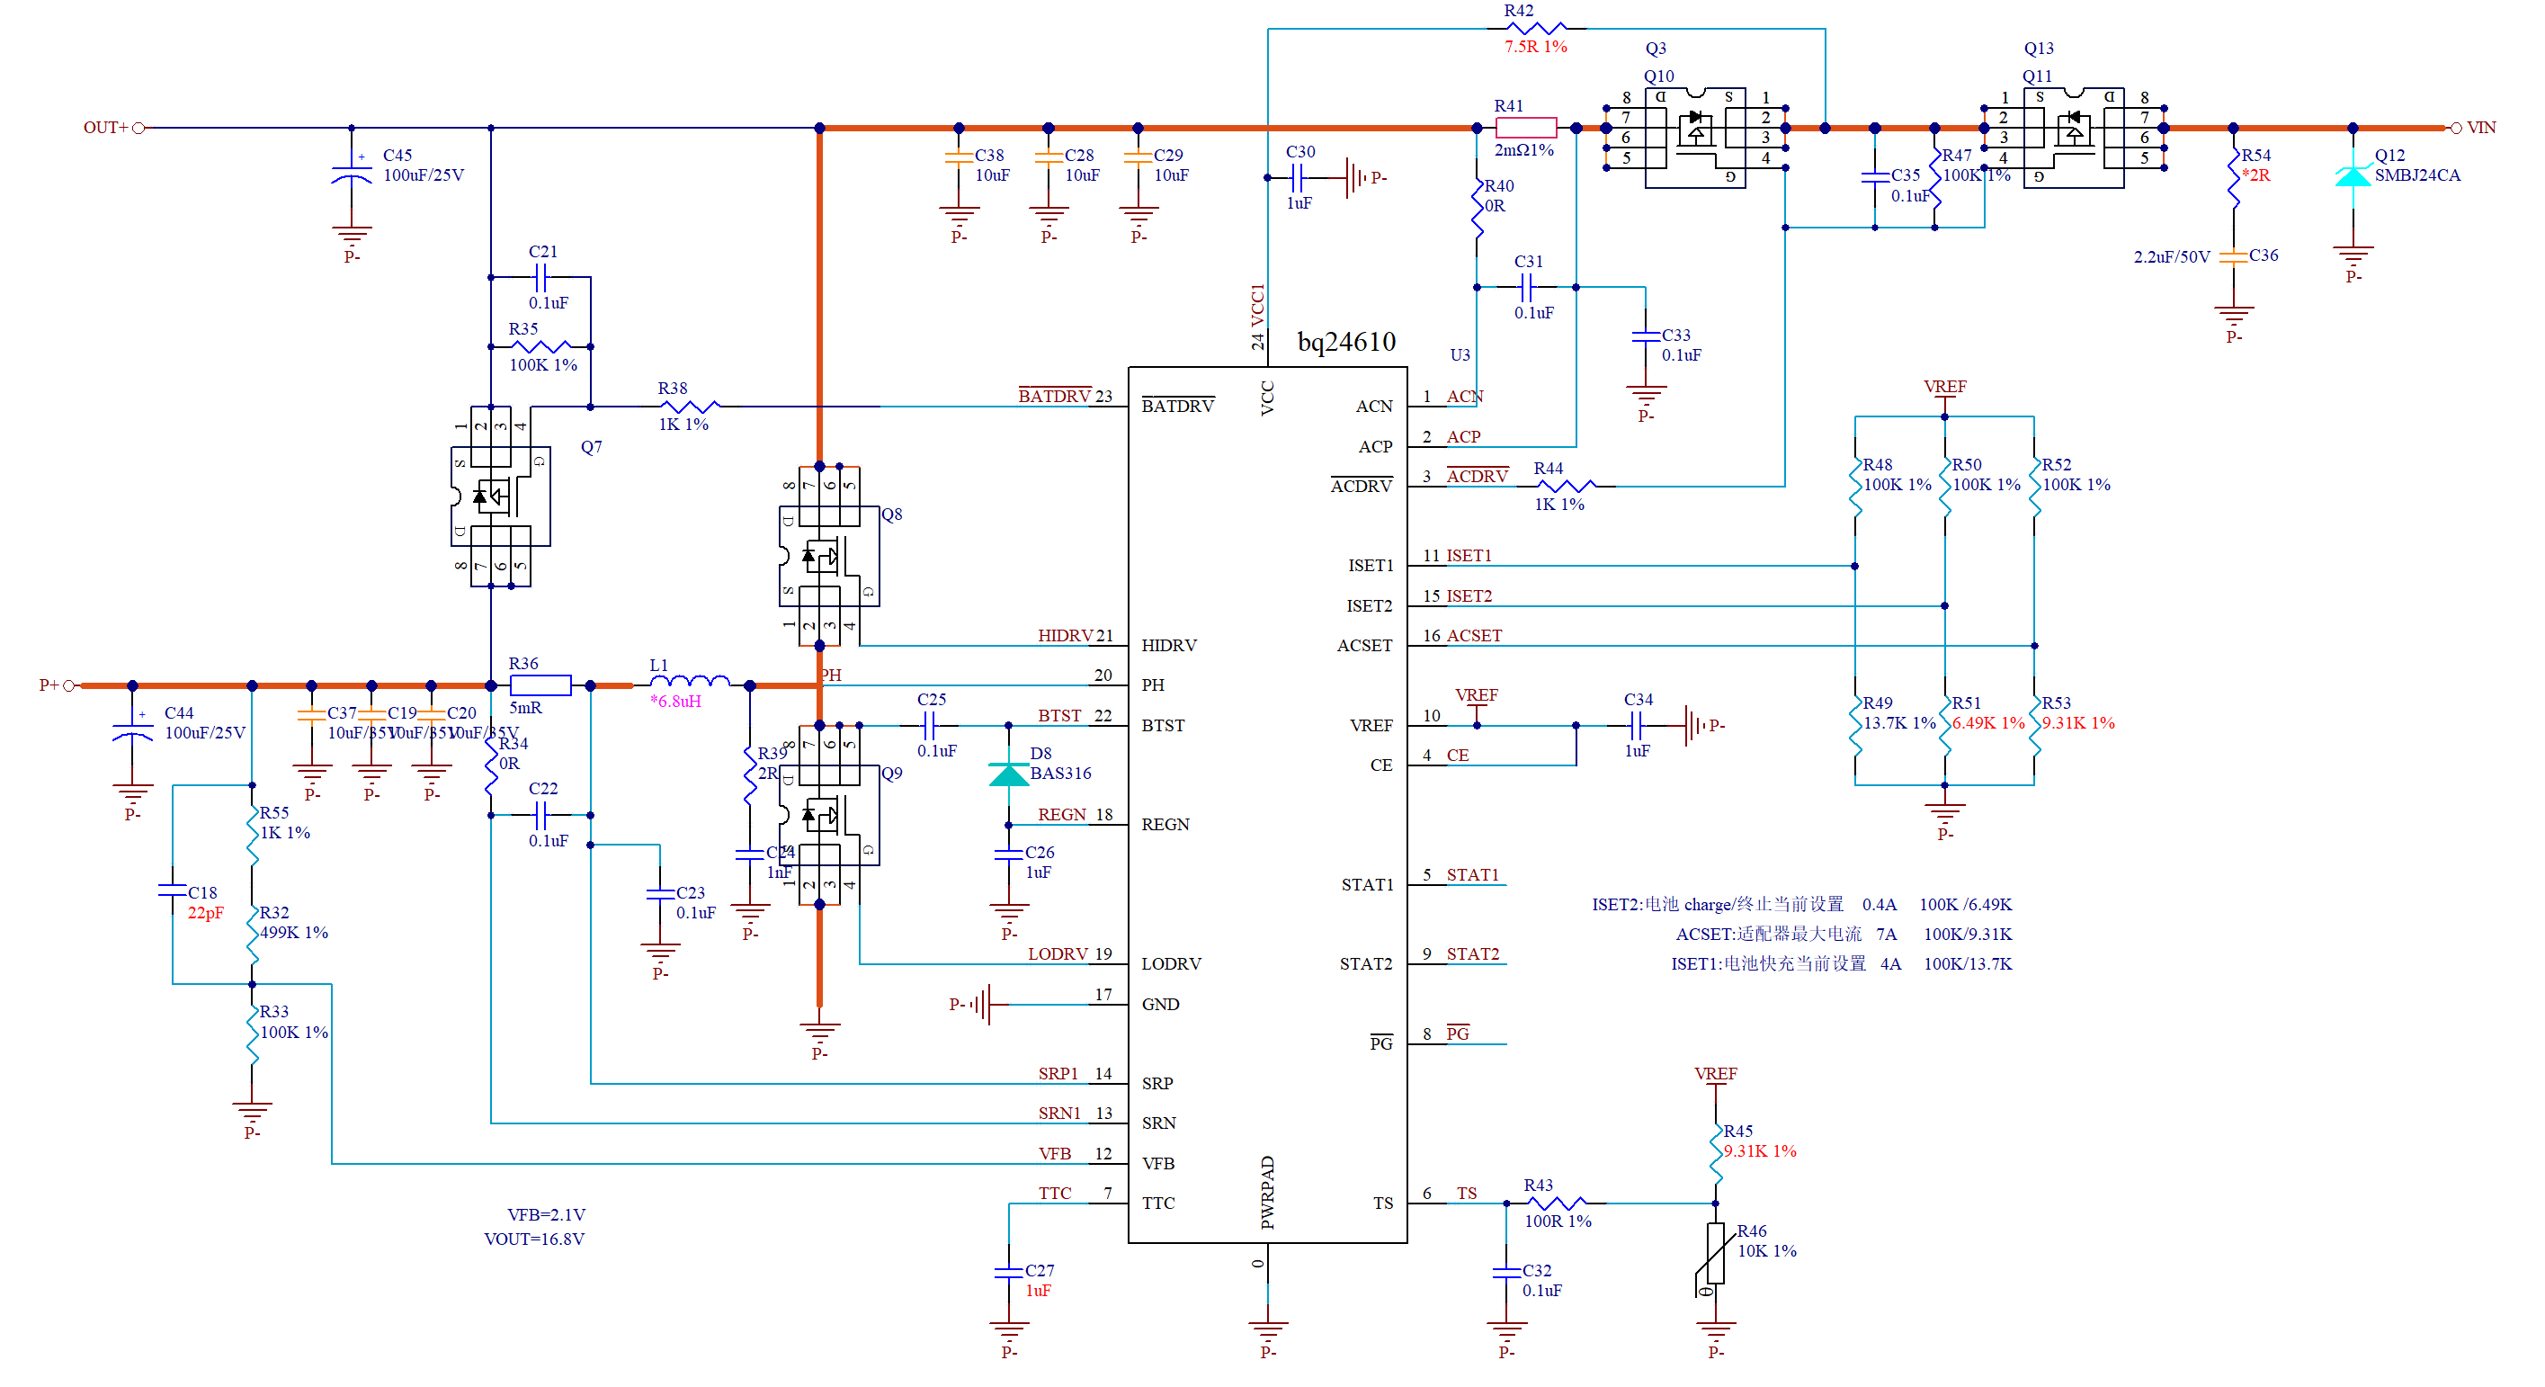The height and width of the screenshot is (1387, 2545).
Task: Click the ACSET net label
Action: tap(1474, 636)
